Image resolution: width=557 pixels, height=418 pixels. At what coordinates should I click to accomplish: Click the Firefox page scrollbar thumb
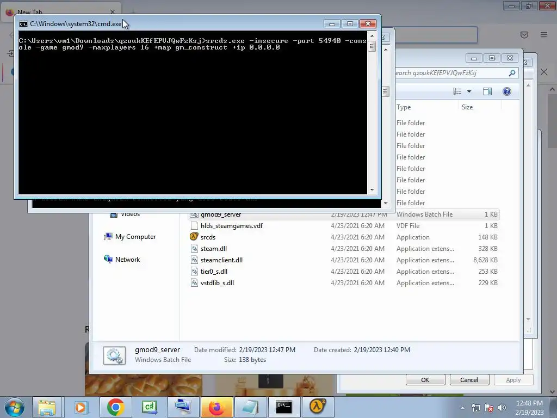pyautogui.click(x=552, y=121)
